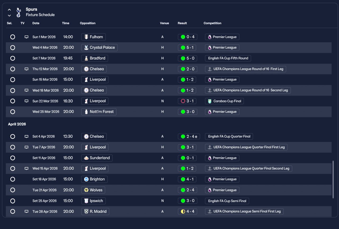The height and width of the screenshot is (229, 339).
Task: Click the Brighton club crest
Action: coord(86,179)
